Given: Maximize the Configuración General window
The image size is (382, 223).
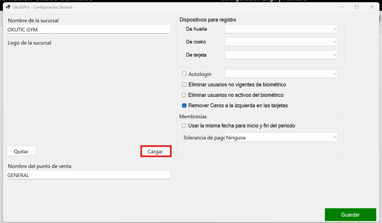Looking at the screenshot, I should coord(357,7).
